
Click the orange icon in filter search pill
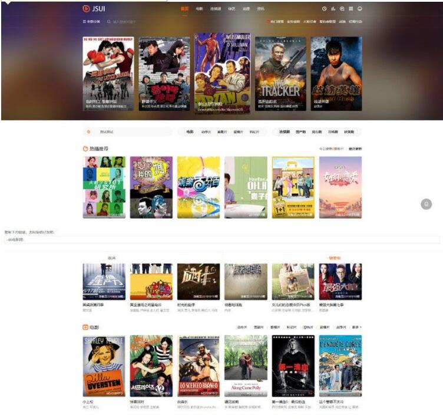[x=88, y=131]
